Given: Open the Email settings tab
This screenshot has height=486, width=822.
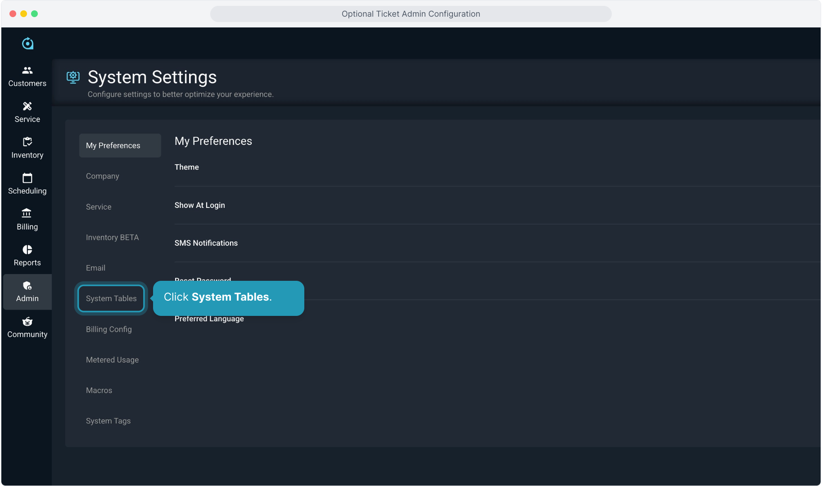Looking at the screenshot, I should point(95,268).
